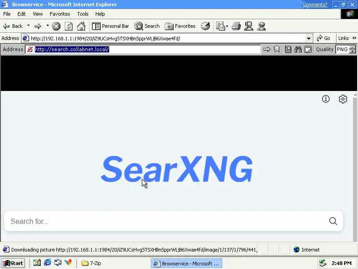Stop page loading with the Stop icon
The width and height of the screenshot is (358, 269).
point(56,26)
